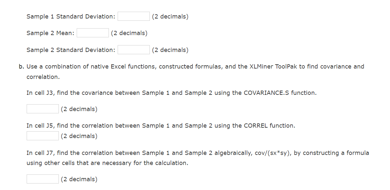Click the (2 decimals) hint below cell J3 prompt
The width and height of the screenshot is (390, 190).
79,109
